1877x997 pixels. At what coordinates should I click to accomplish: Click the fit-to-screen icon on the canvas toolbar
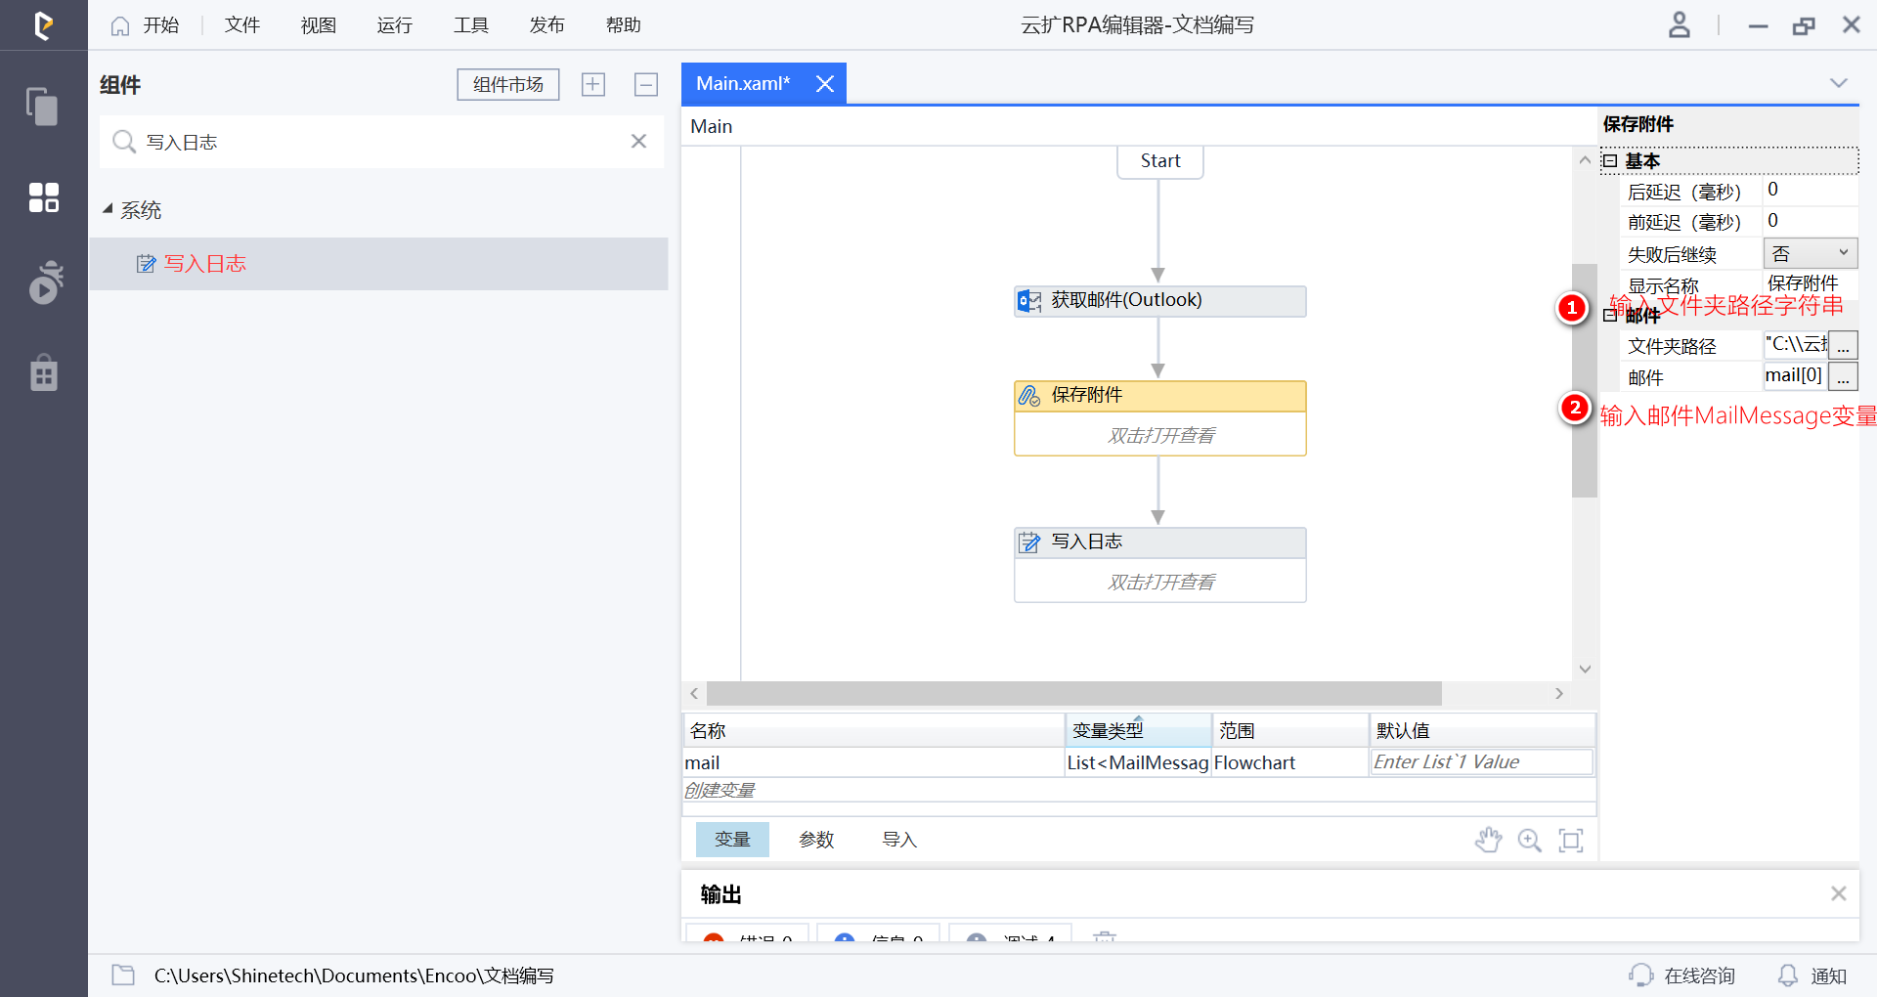1571,840
